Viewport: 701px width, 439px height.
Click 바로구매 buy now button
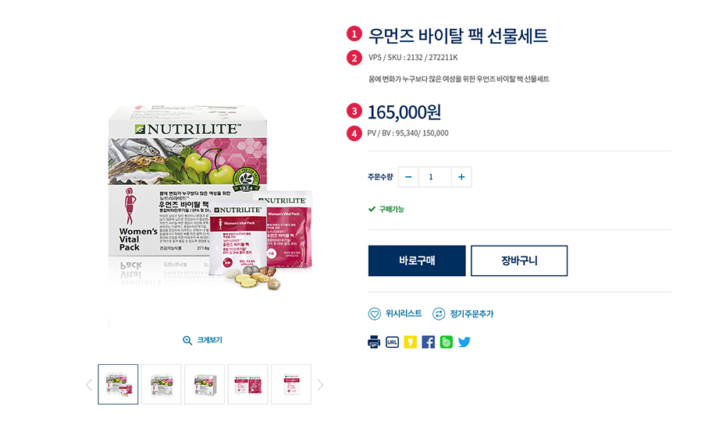[x=417, y=260]
